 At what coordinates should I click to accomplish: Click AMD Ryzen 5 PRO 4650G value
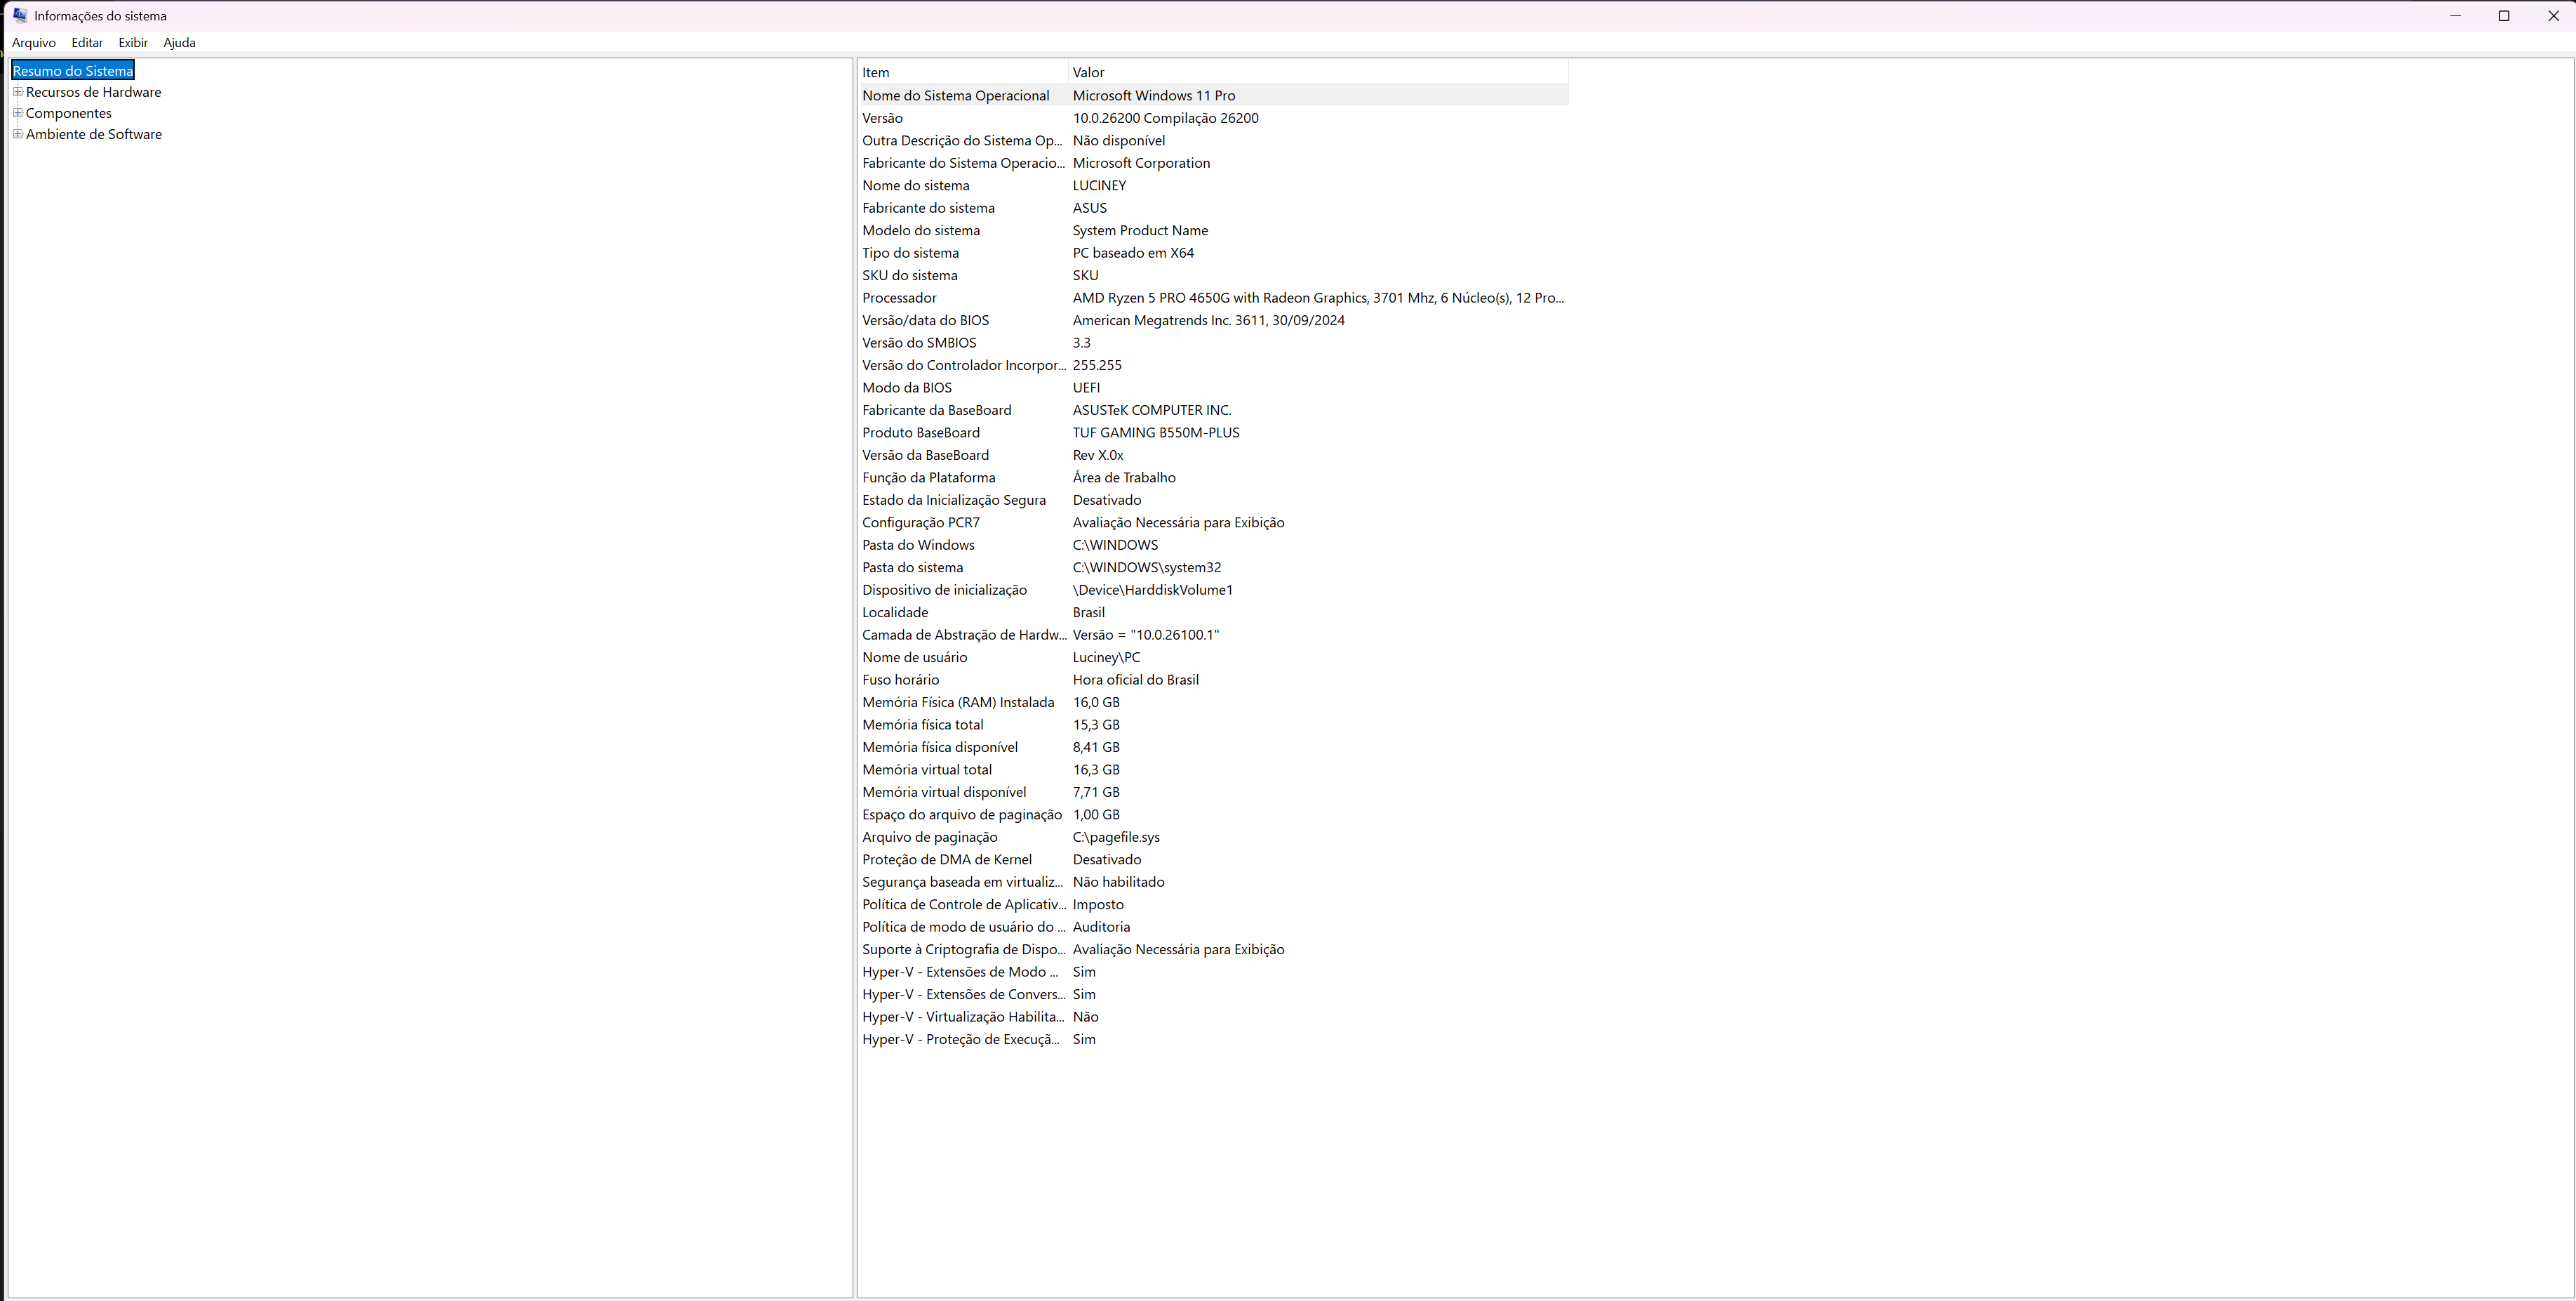tap(1318, 298)
